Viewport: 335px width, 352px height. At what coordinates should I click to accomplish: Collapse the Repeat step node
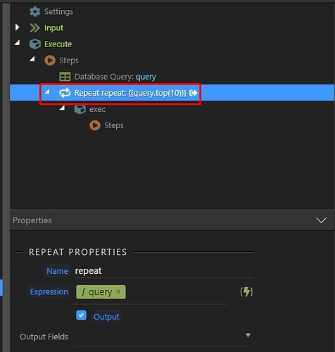[x=47, y=92]
